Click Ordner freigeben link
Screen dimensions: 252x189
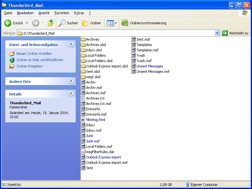[29, 66]
